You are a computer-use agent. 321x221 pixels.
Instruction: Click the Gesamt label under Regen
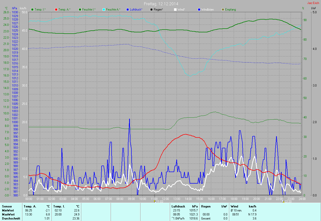[206, 218]
